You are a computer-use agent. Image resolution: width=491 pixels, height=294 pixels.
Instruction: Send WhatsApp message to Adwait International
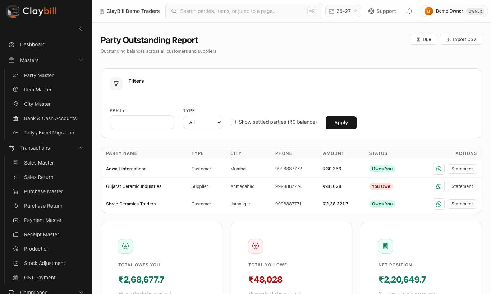coord(439,169)
